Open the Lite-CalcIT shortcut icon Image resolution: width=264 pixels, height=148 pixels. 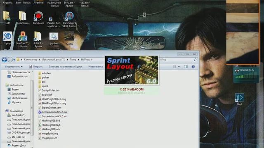(23, 39)
